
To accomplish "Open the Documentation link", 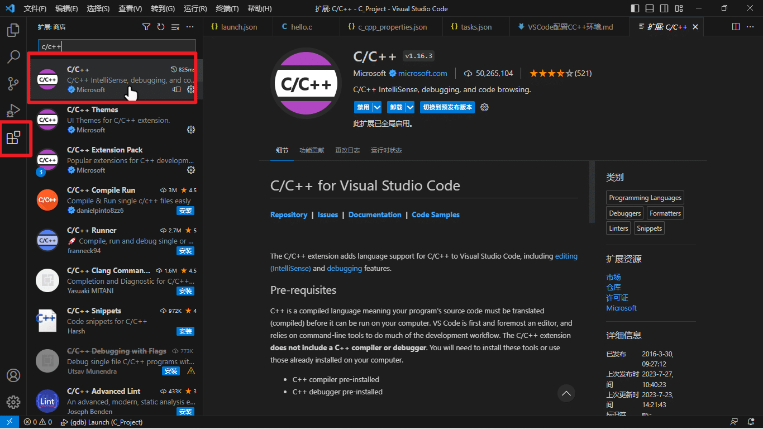I will [375, 214].
